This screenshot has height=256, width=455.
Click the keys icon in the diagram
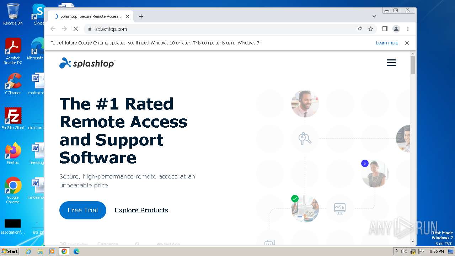coord(305,139)
